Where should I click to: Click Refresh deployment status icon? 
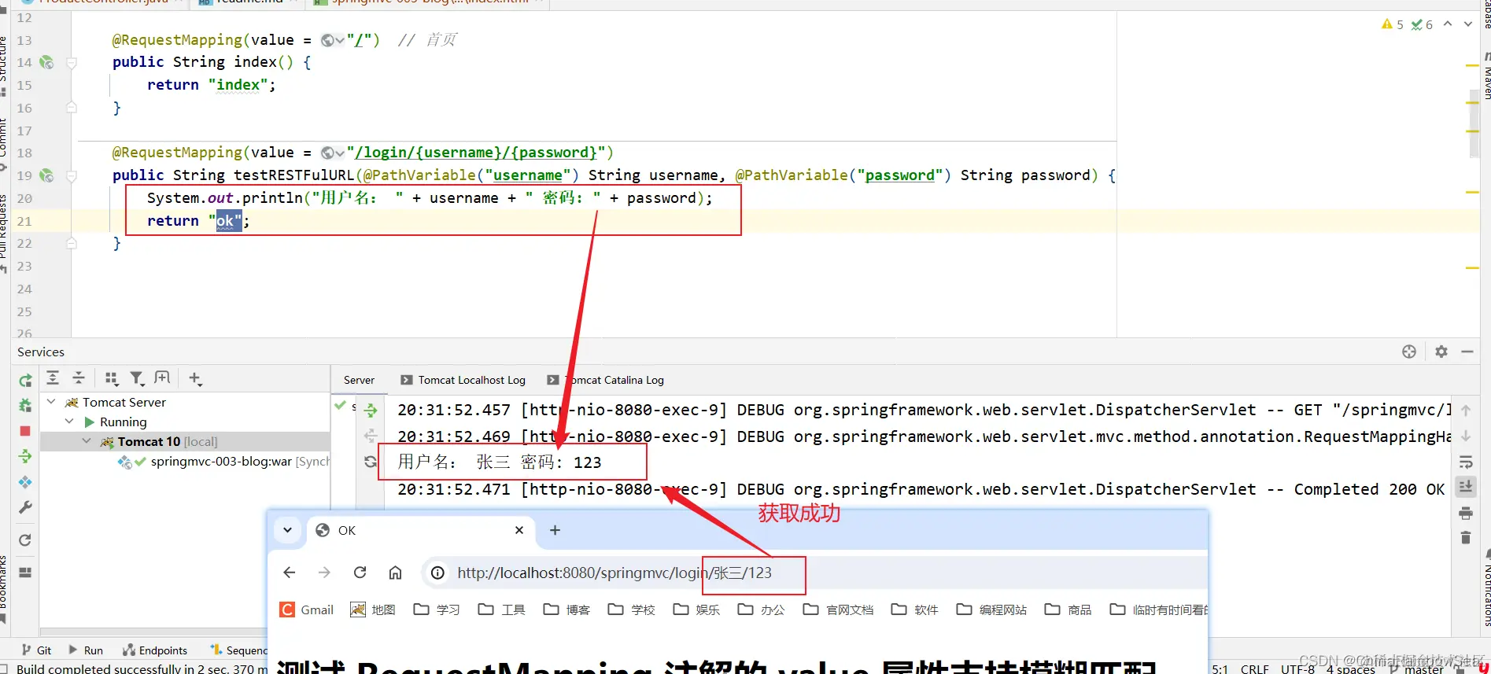coord(371,462)
